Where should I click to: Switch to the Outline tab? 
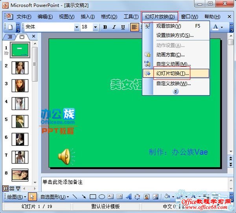pyautogui.click(x=10, y=37)
